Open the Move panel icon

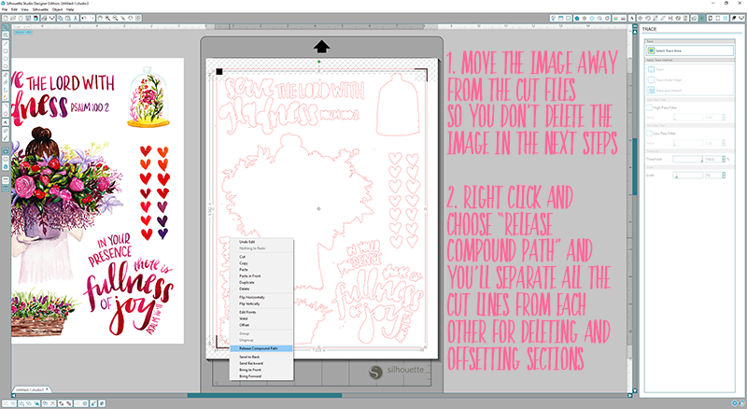[x=641, y=18]
